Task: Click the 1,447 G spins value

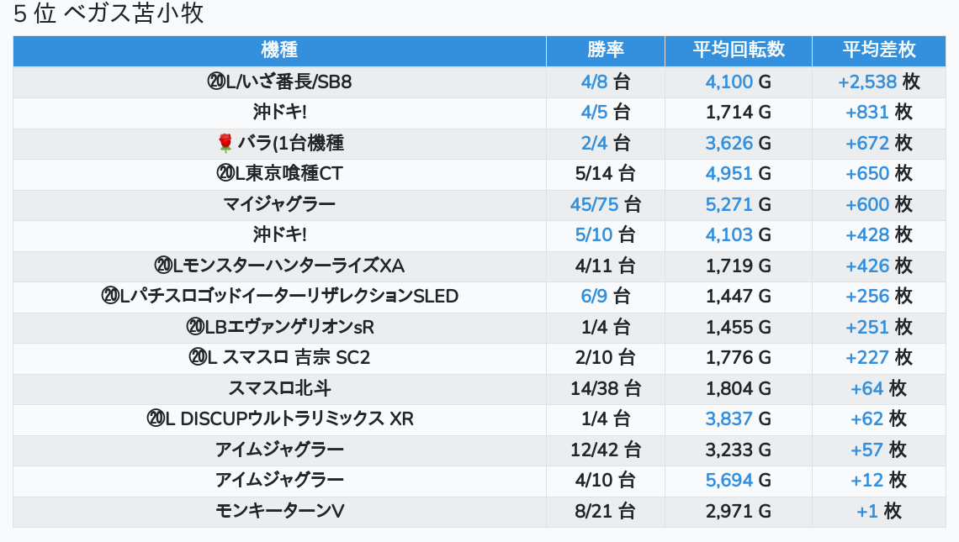Action: [739, 297]
